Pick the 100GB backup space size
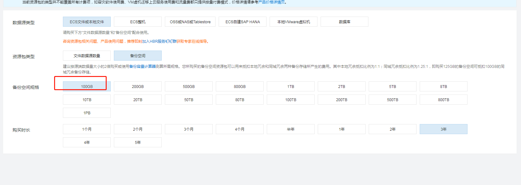This screenshot has height=185, width=521. point(87,86)
